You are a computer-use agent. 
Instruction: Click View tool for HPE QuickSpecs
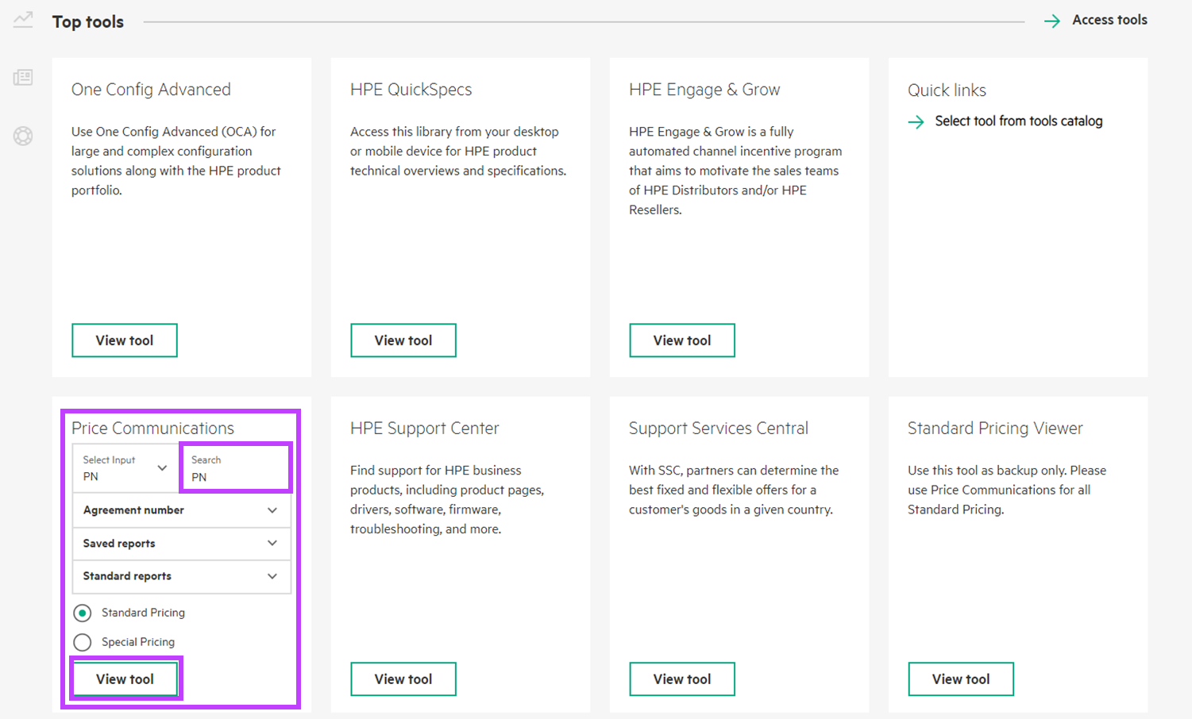pyautogui.click(x=403, y=340)
